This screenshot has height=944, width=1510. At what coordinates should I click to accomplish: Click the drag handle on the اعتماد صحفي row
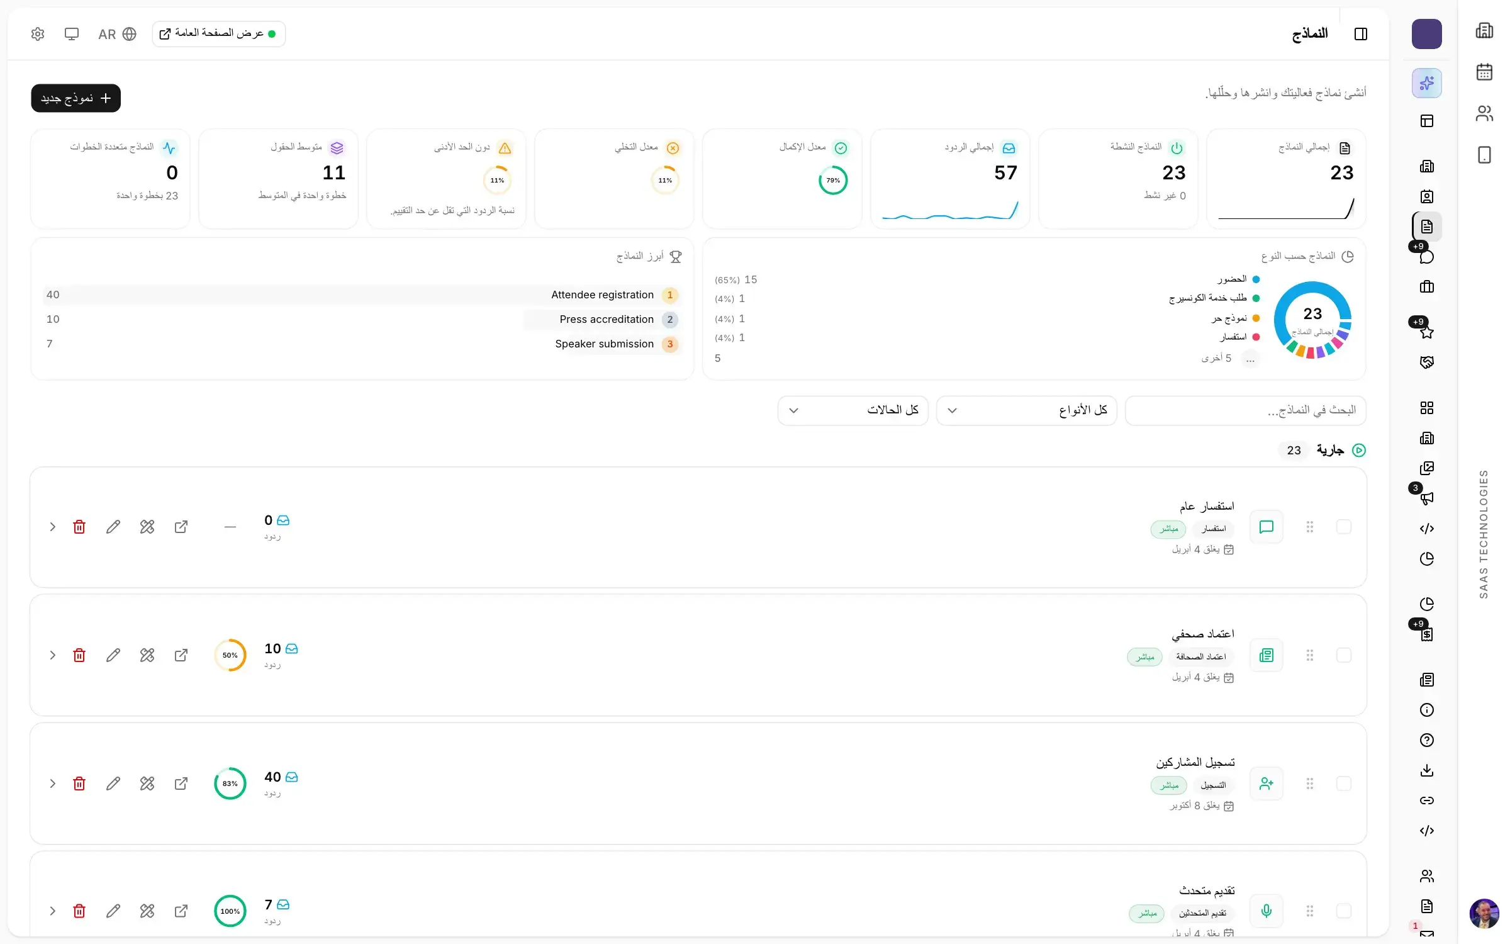click(1310, 655)
